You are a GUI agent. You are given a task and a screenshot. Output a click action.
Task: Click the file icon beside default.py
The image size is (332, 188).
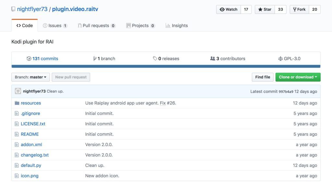point(17,165)
